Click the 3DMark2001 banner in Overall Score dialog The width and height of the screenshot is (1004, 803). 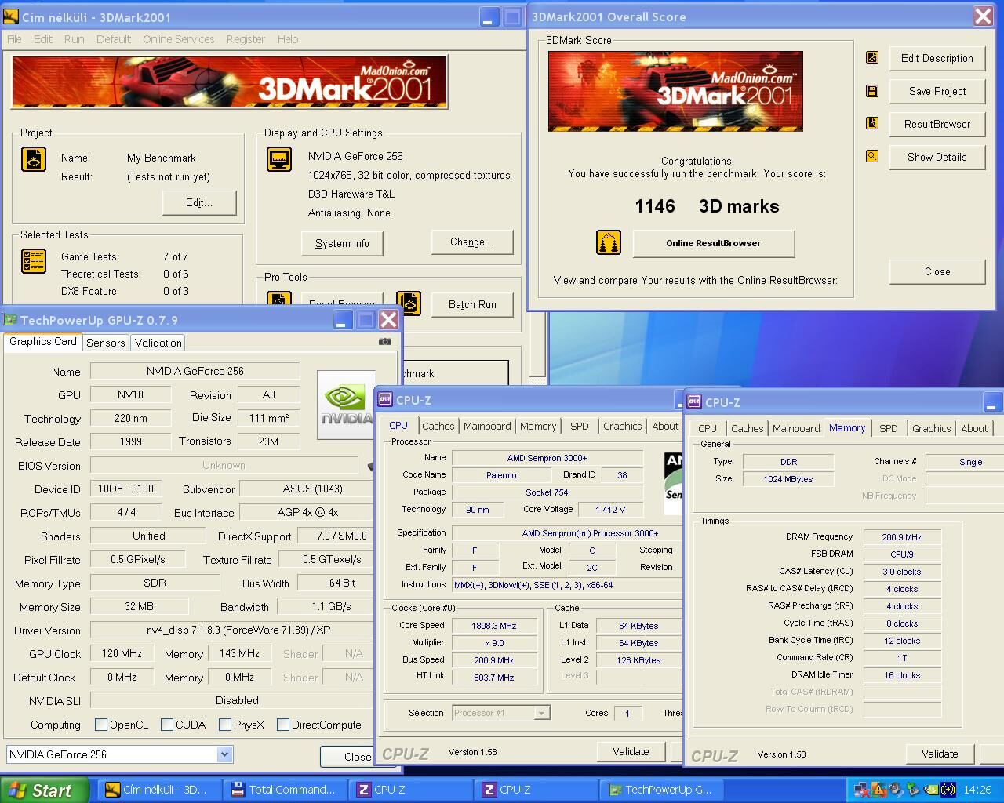point(675,91)
